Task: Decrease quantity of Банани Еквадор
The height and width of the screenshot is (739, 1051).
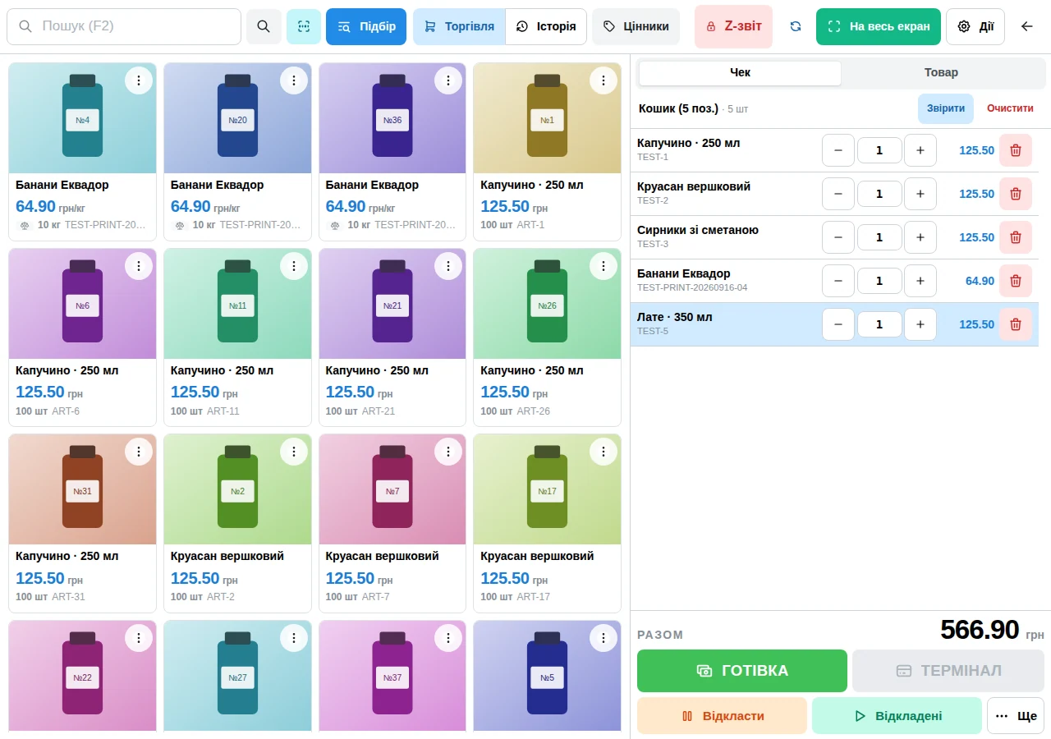Action: click(838, 281)
